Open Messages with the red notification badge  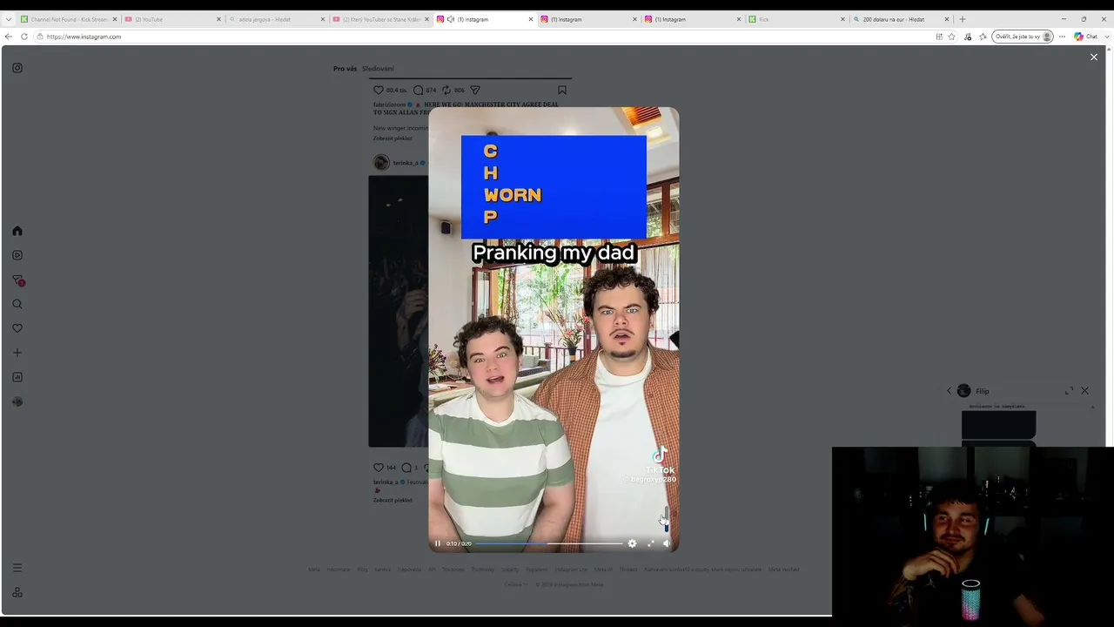coord(17,280)
